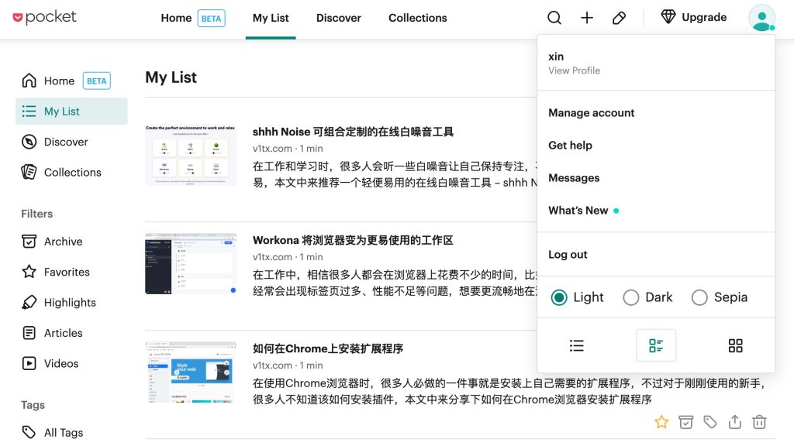Click the sidebar Collections label

tap(72, 173)
